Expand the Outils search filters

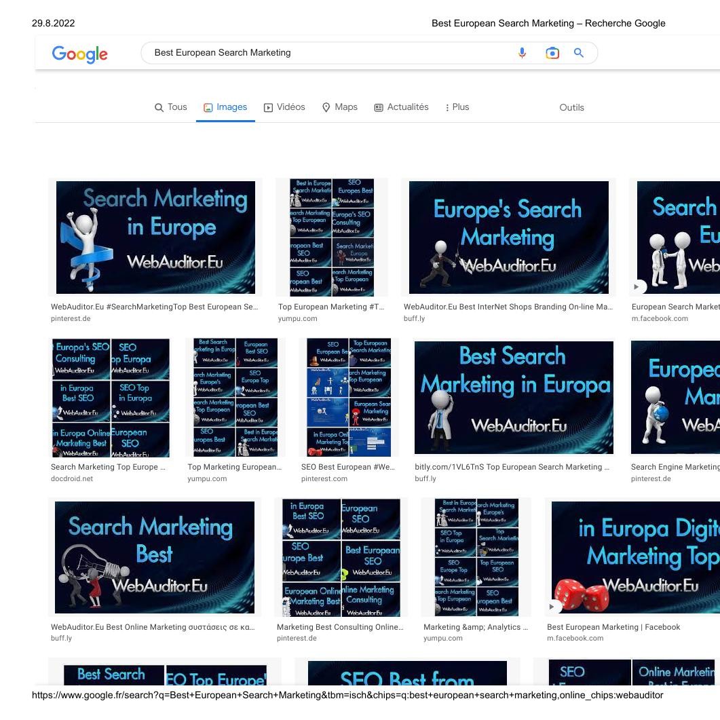click(x=571, y=107)
